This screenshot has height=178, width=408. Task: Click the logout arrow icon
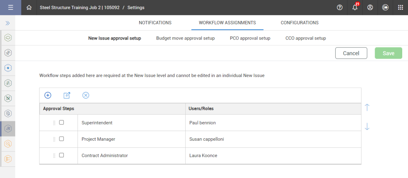pos(385,7)
